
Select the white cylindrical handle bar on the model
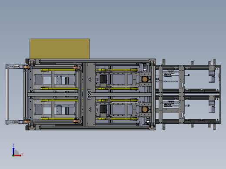[7, 94]
